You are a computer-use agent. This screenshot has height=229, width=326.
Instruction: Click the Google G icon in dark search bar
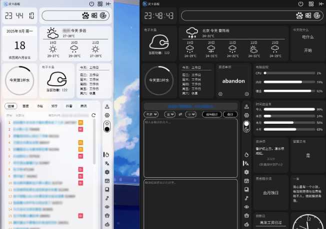pyautogui.click(x=317, y=16)
